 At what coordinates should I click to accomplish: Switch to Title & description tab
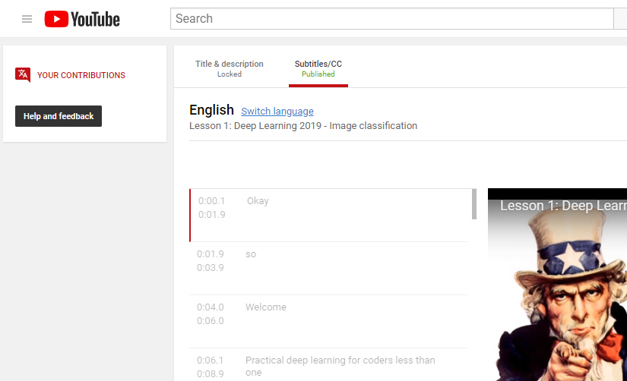[229, 68]
